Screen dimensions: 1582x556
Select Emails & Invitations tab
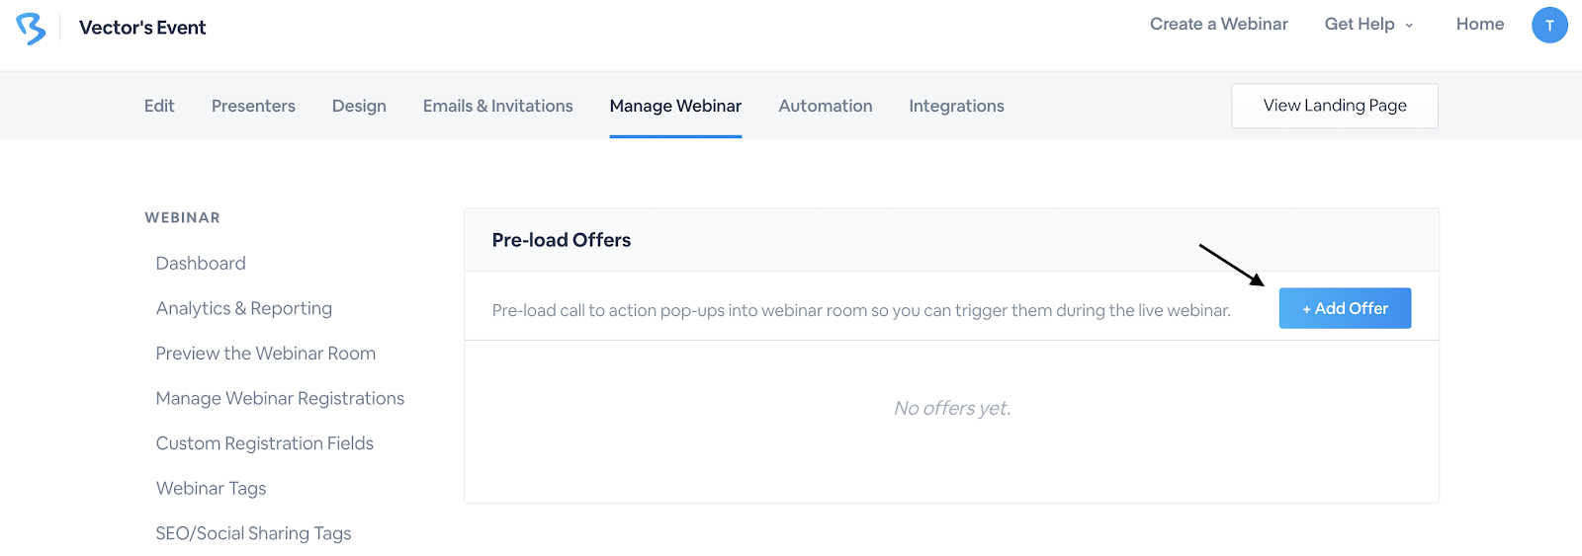[x=497, y=106]
